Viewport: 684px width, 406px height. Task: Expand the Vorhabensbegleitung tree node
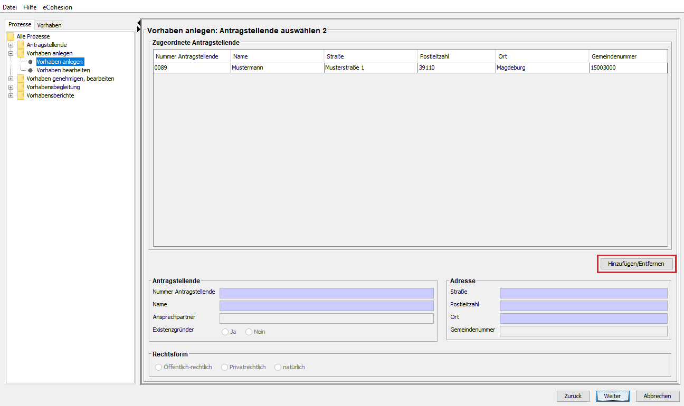(11, 87)
